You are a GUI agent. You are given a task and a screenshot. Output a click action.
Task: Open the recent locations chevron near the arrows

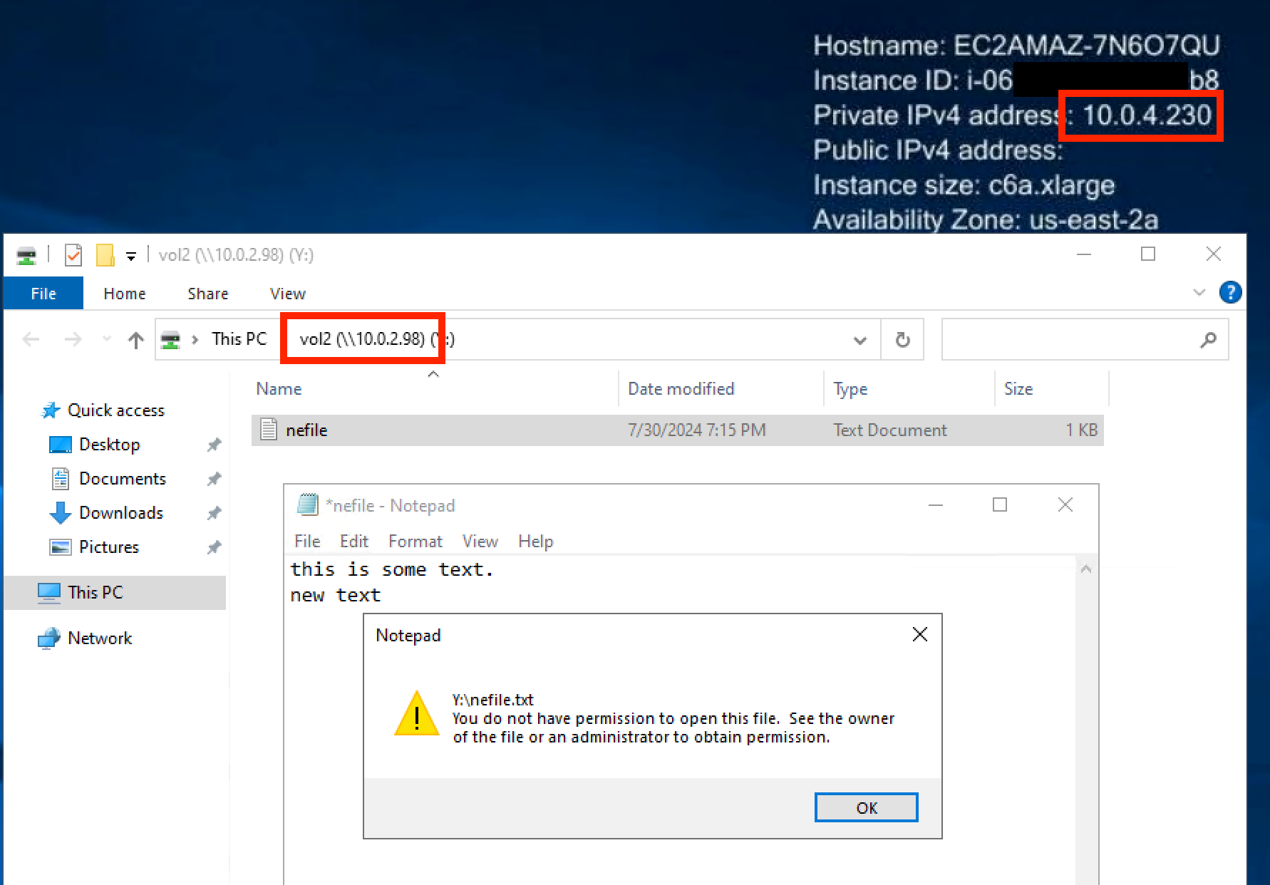coord(106,339)
